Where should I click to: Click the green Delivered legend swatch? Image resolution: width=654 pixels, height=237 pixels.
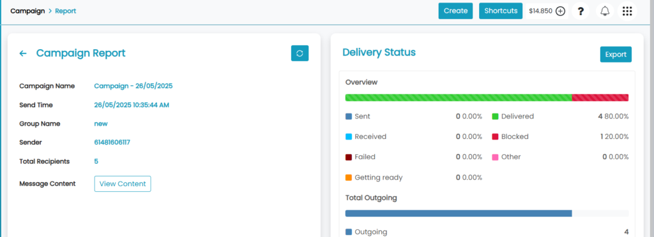[x=495, y=117]
